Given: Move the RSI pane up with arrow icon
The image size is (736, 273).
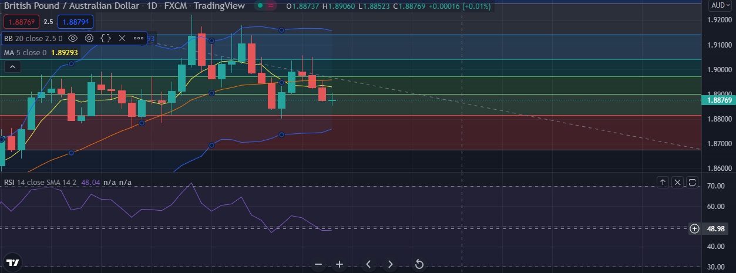Looking at the screenshot, I should tap(663, 183).
